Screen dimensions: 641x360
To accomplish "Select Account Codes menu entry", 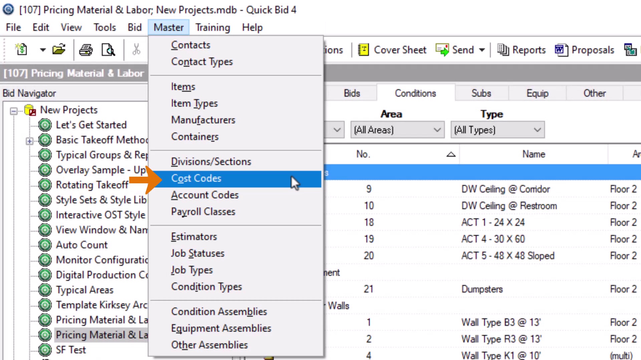I will [x=205, y=195].
